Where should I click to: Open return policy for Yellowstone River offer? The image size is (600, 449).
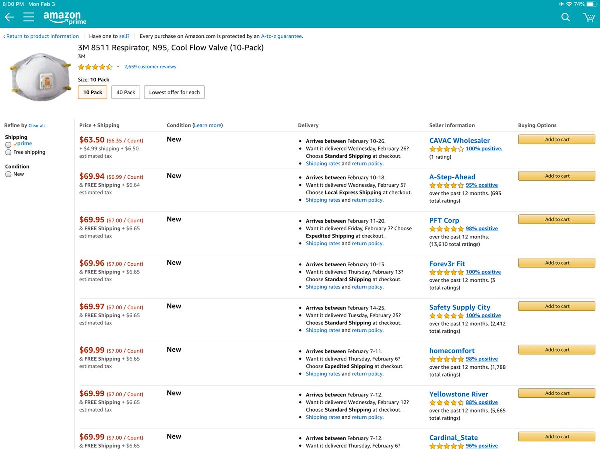pos(367,418)
